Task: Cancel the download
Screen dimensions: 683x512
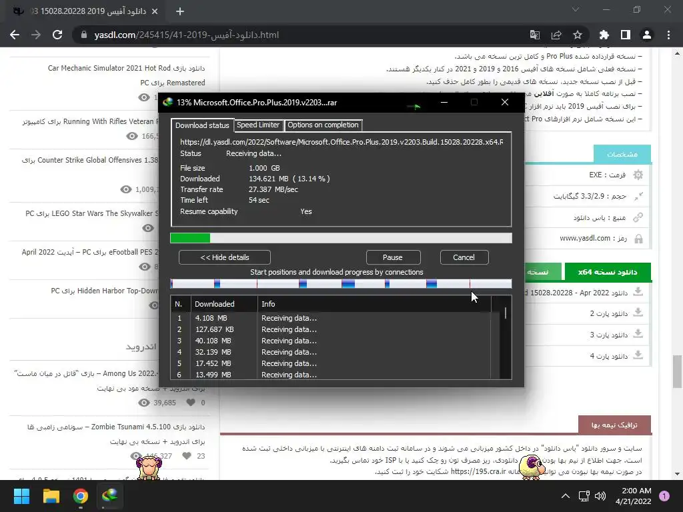Action: 464,257
